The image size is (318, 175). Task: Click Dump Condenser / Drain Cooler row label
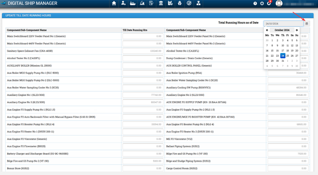point(189,58)
